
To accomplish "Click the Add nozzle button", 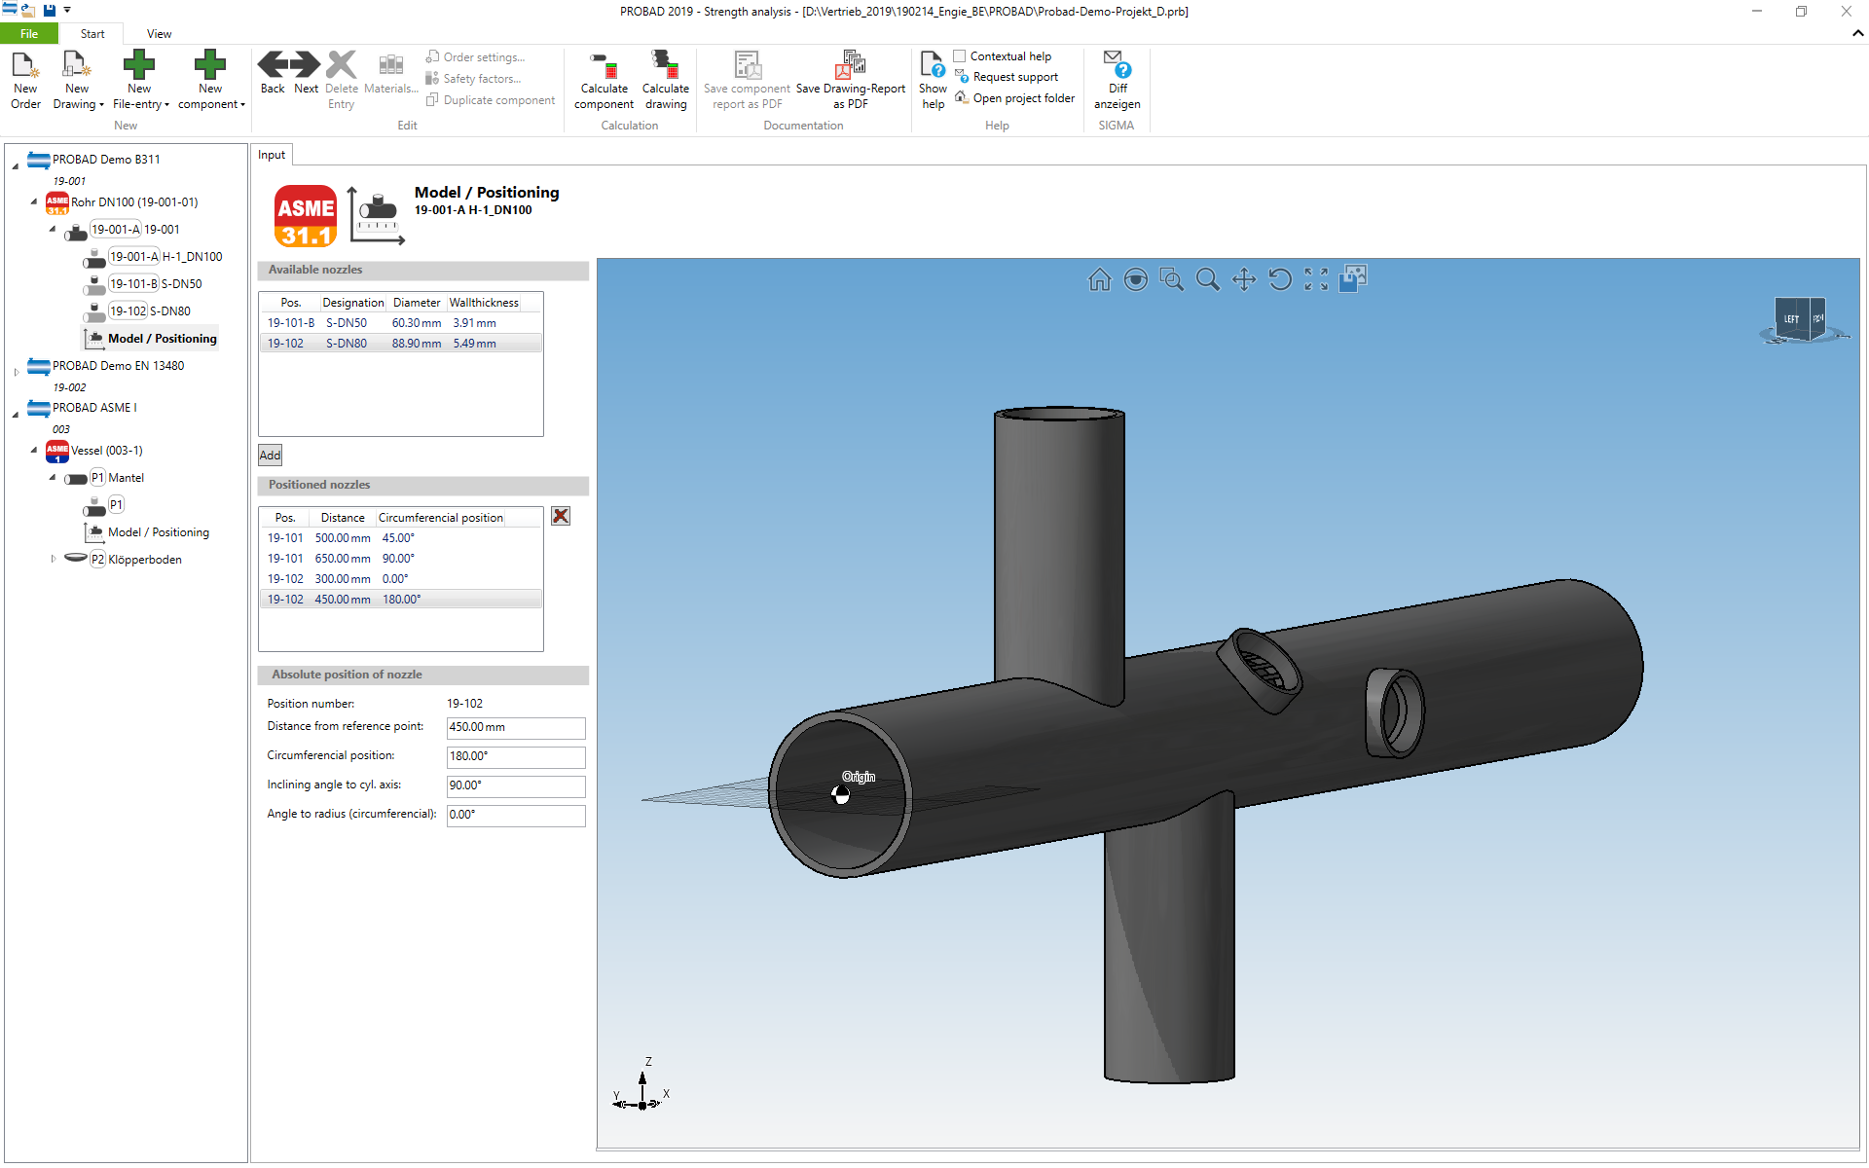I will 270,455.
